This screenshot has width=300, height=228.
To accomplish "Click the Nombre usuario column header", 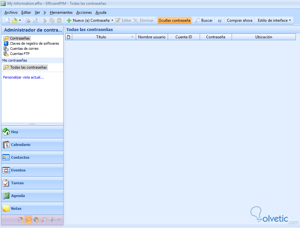I will [152, 37].
